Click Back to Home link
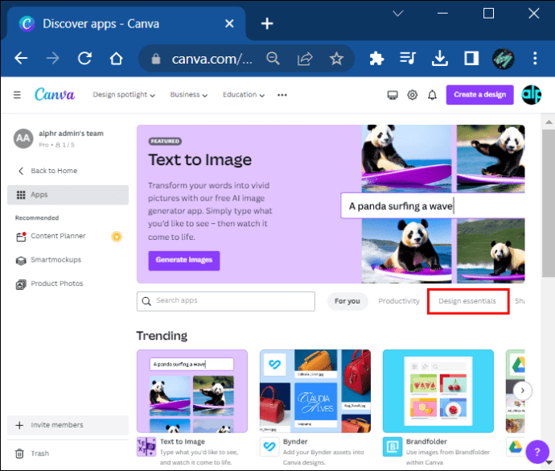This screenshot has width=555, height=471. 47,171
